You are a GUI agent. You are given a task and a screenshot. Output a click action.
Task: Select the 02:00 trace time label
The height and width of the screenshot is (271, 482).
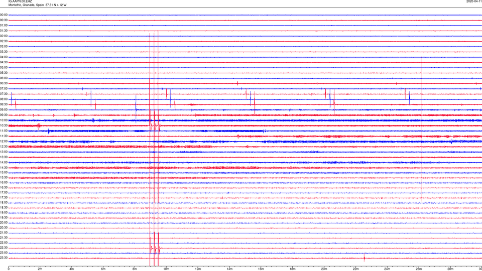click(x=4, y=36)
